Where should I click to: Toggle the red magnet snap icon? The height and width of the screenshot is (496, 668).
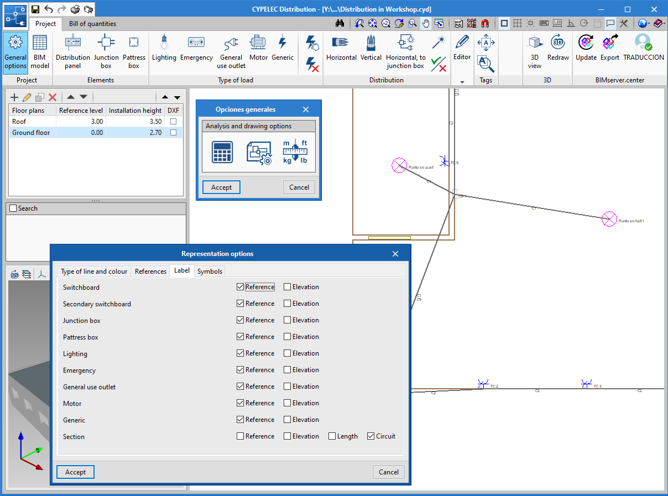pyautogui.click(x=485, y=23)
